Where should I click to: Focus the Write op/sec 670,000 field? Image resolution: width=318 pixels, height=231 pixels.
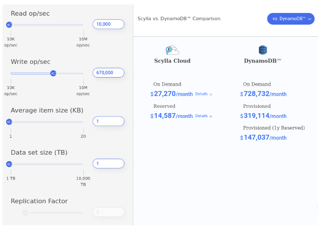(109, 73)
